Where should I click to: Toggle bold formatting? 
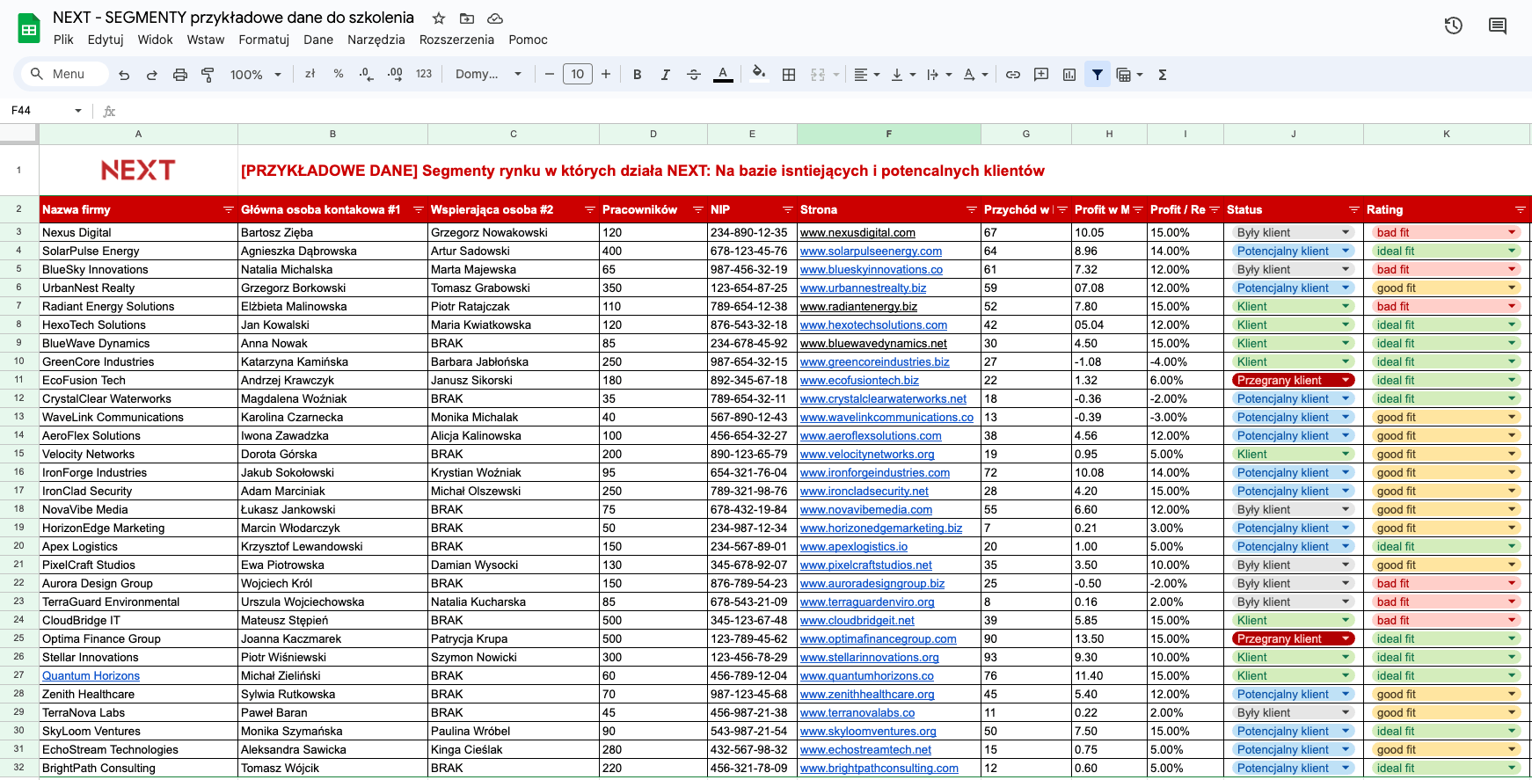point(638,75)
